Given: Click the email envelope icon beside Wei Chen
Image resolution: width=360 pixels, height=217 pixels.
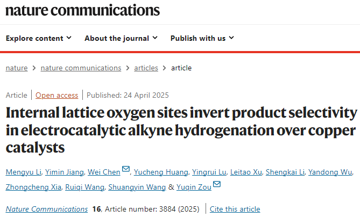Looking at the screenshot, I should point(126,169).
